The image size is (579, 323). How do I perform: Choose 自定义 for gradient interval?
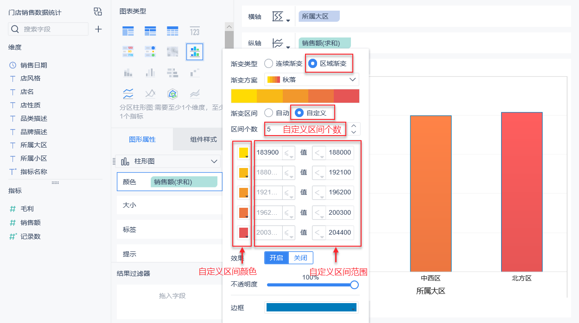click(x=299, y=112)
